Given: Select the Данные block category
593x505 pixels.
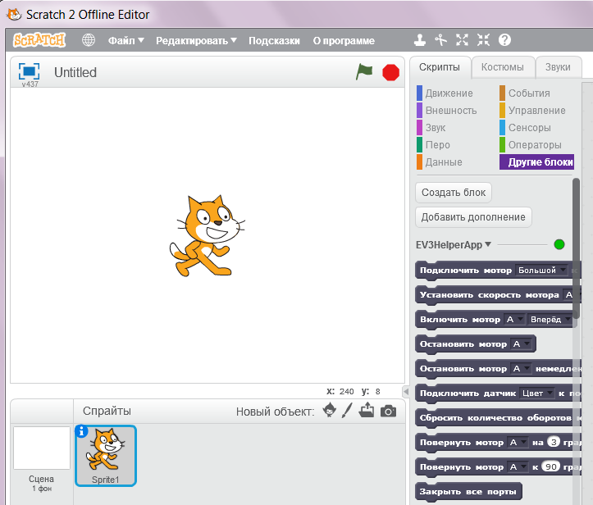Looking at the screenshot, I should [440, 162].
